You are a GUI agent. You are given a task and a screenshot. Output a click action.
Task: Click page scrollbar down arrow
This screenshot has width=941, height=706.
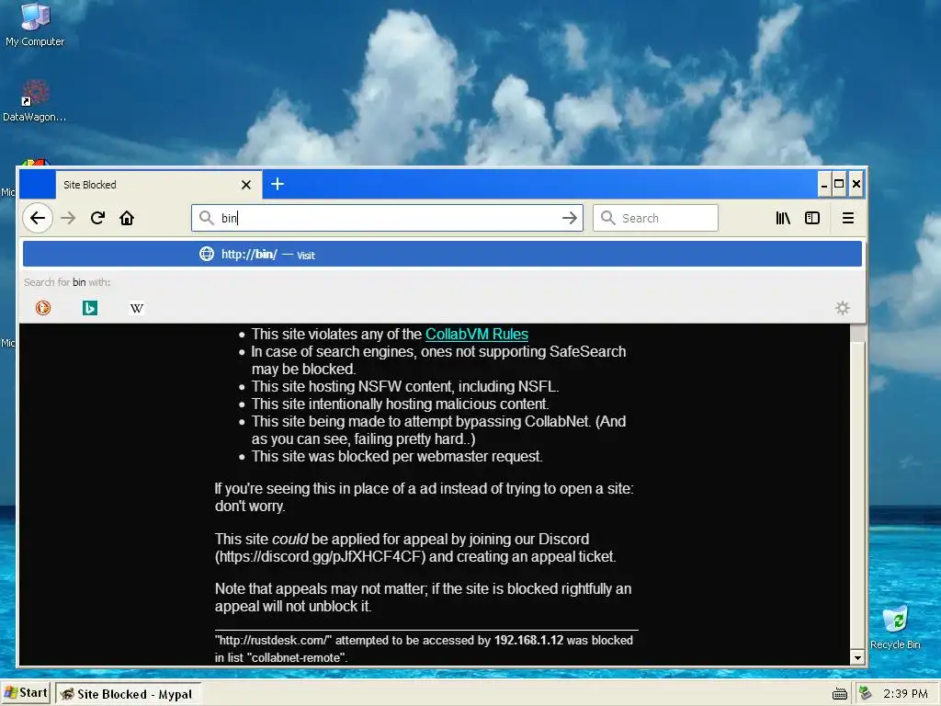[x=857, y=658]
